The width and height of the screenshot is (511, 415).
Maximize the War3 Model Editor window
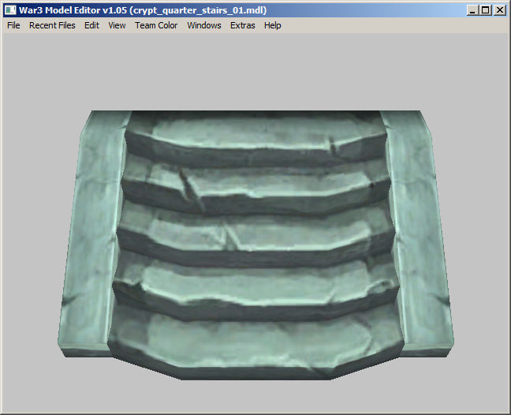pos(486,10)
